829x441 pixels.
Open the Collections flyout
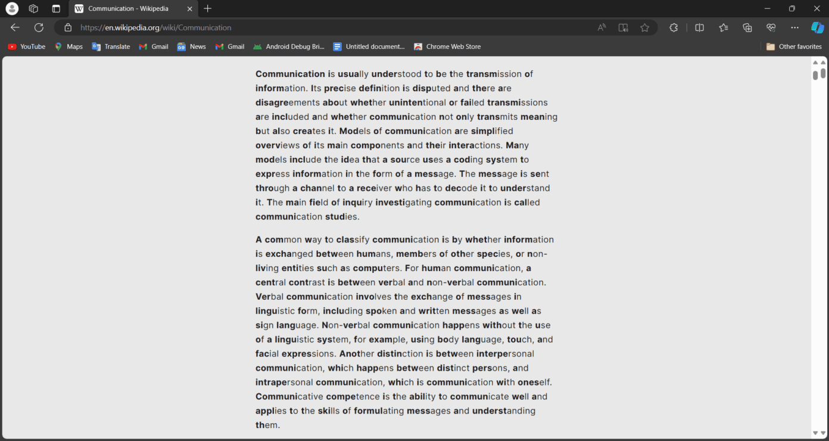point(747,27)
